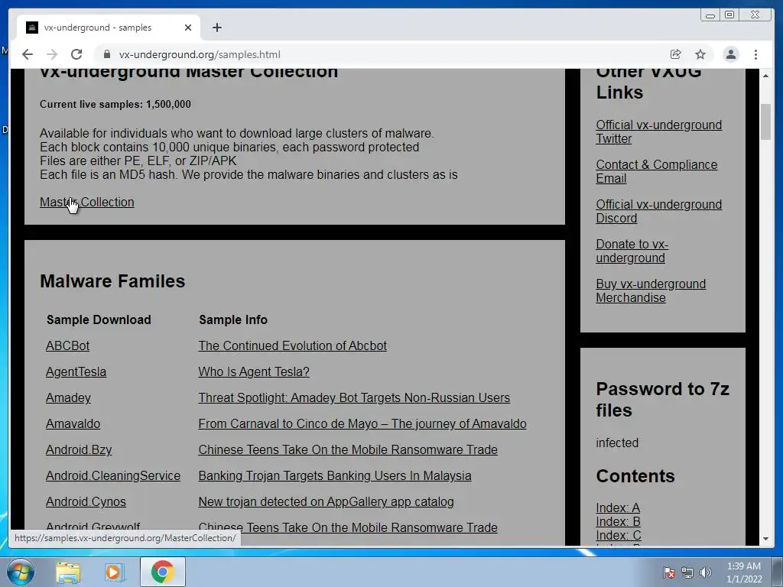Open New trojan on AppGallery article
The height and width of the screenshot is (587, 783).
326,501
